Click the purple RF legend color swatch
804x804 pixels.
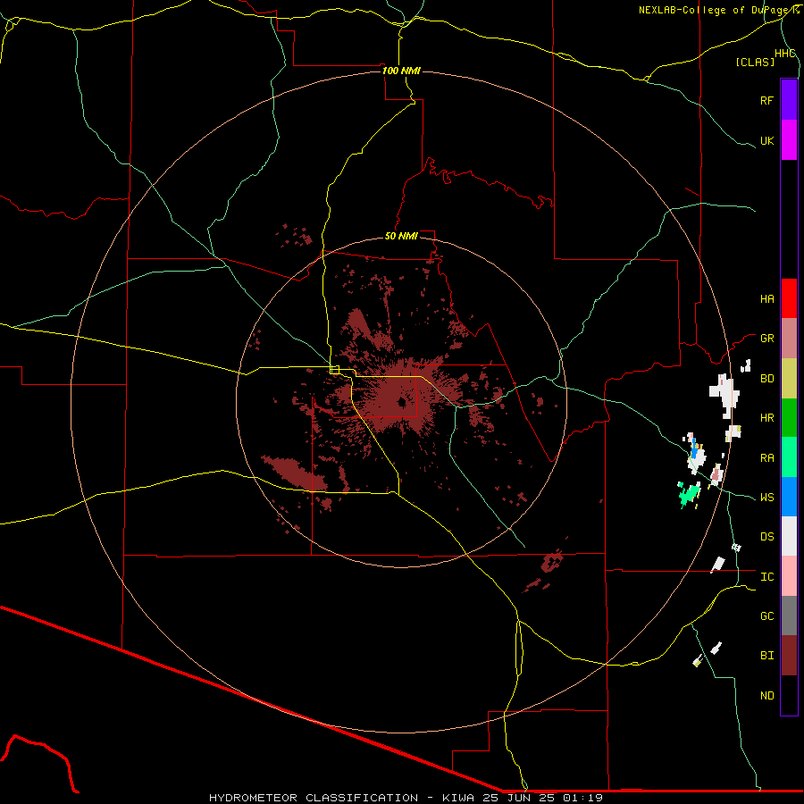[x=789, y=100]
